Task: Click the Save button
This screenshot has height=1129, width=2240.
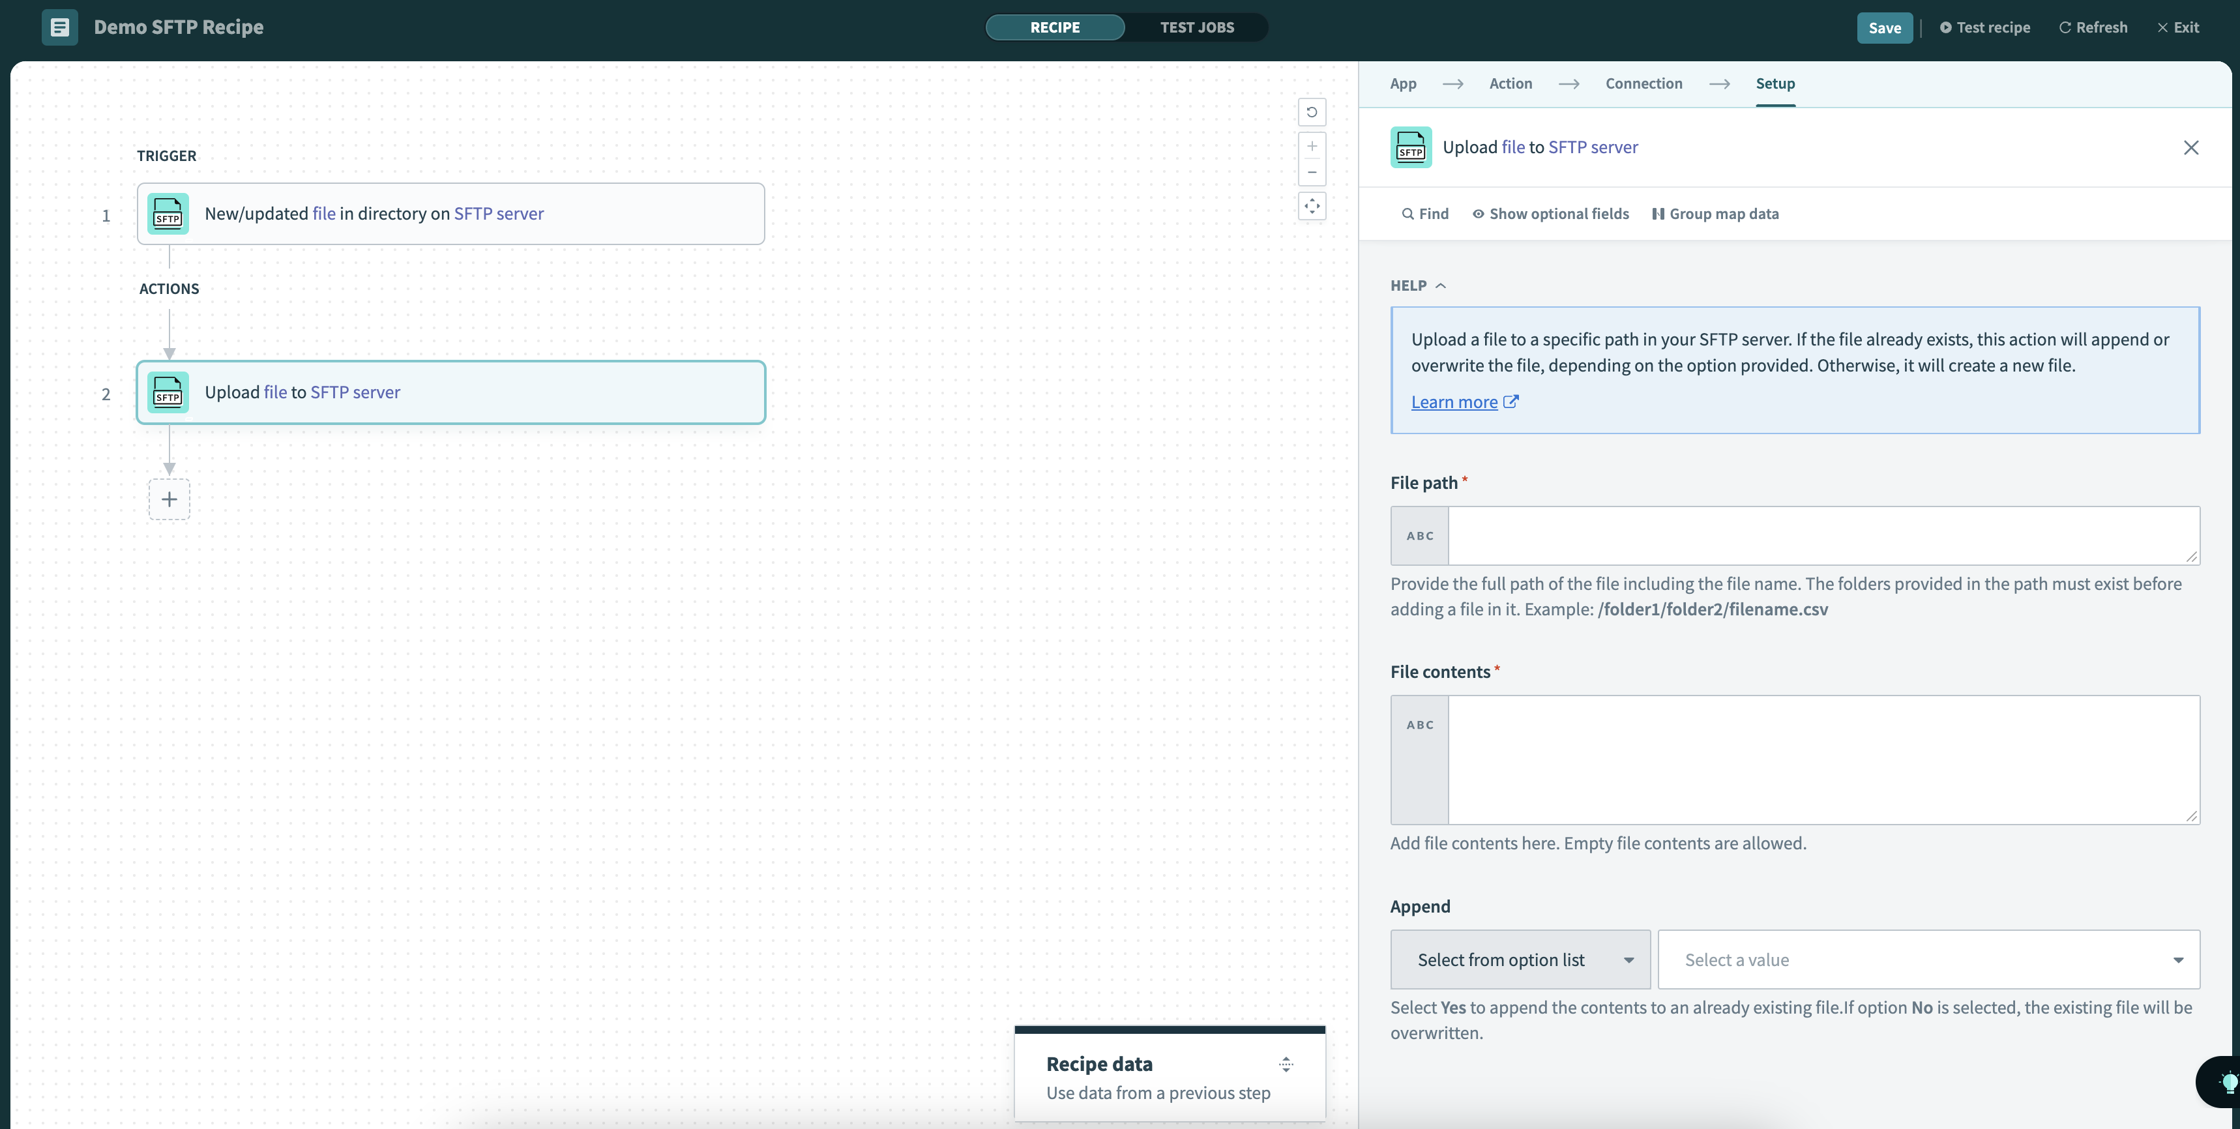Action: (1883, 28)
